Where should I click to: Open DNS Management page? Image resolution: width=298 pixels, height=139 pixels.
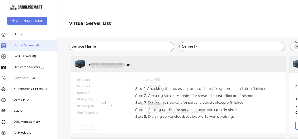coord(27,122)
